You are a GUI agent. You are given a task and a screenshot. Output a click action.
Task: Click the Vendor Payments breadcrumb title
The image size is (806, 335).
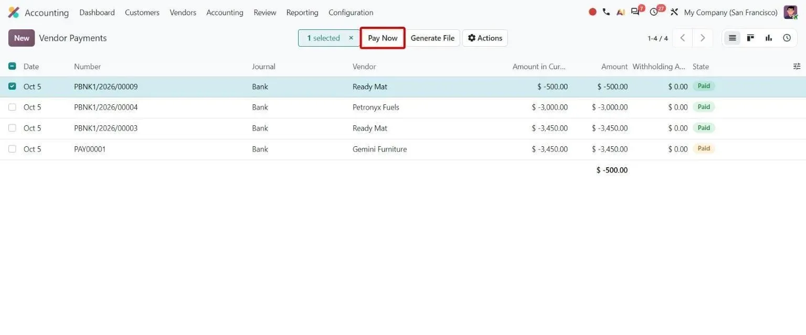coord(73,38)
